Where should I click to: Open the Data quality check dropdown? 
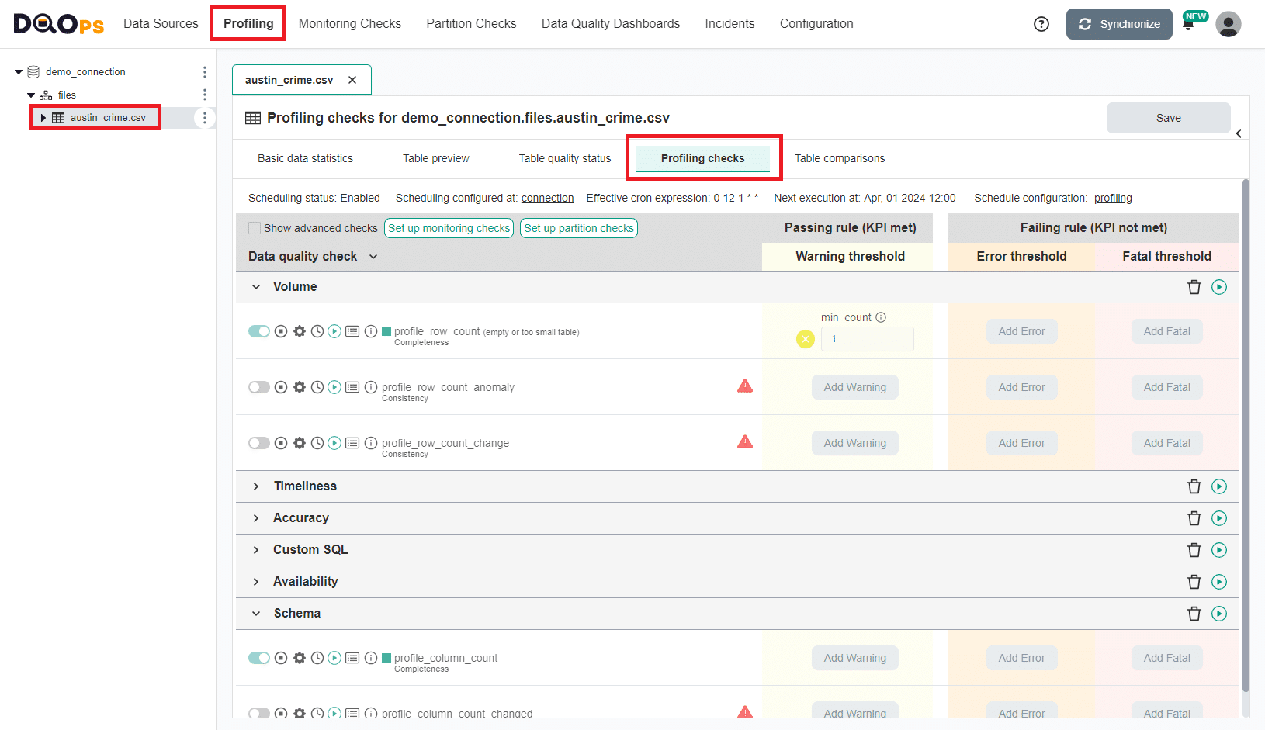point(373,256)
